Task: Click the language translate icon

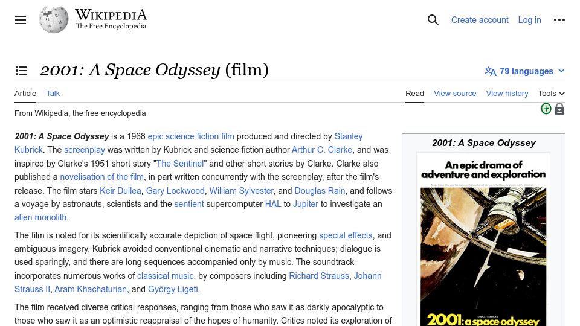Action: coord(491,71)
